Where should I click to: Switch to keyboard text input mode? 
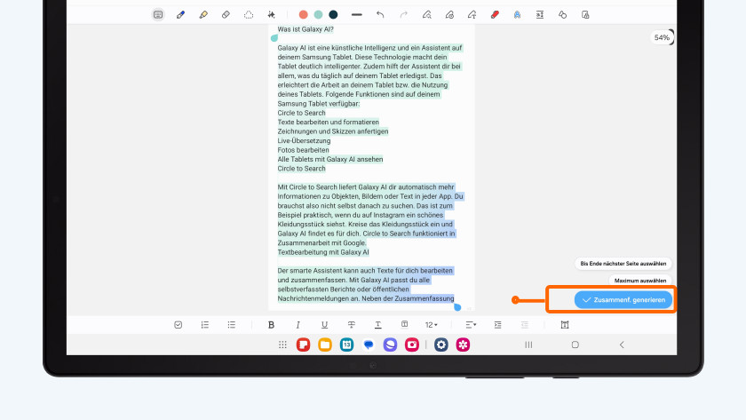click(x=158, y=15)
